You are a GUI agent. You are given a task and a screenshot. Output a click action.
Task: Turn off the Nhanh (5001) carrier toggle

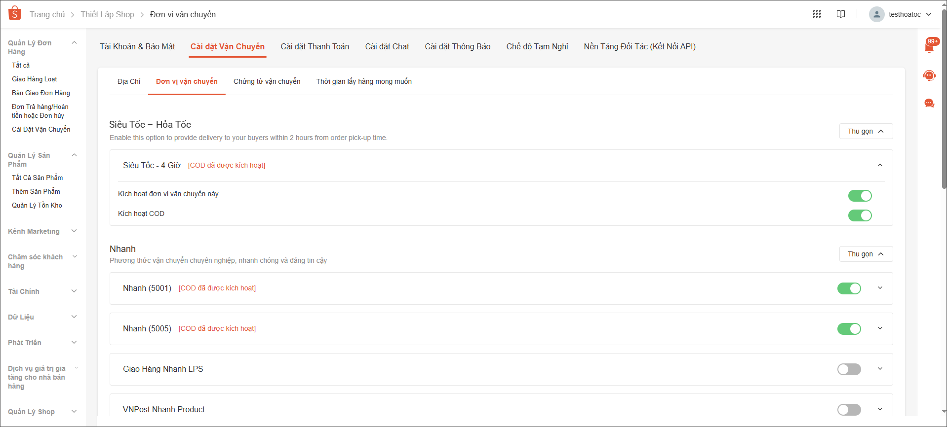tap(849, 288)
